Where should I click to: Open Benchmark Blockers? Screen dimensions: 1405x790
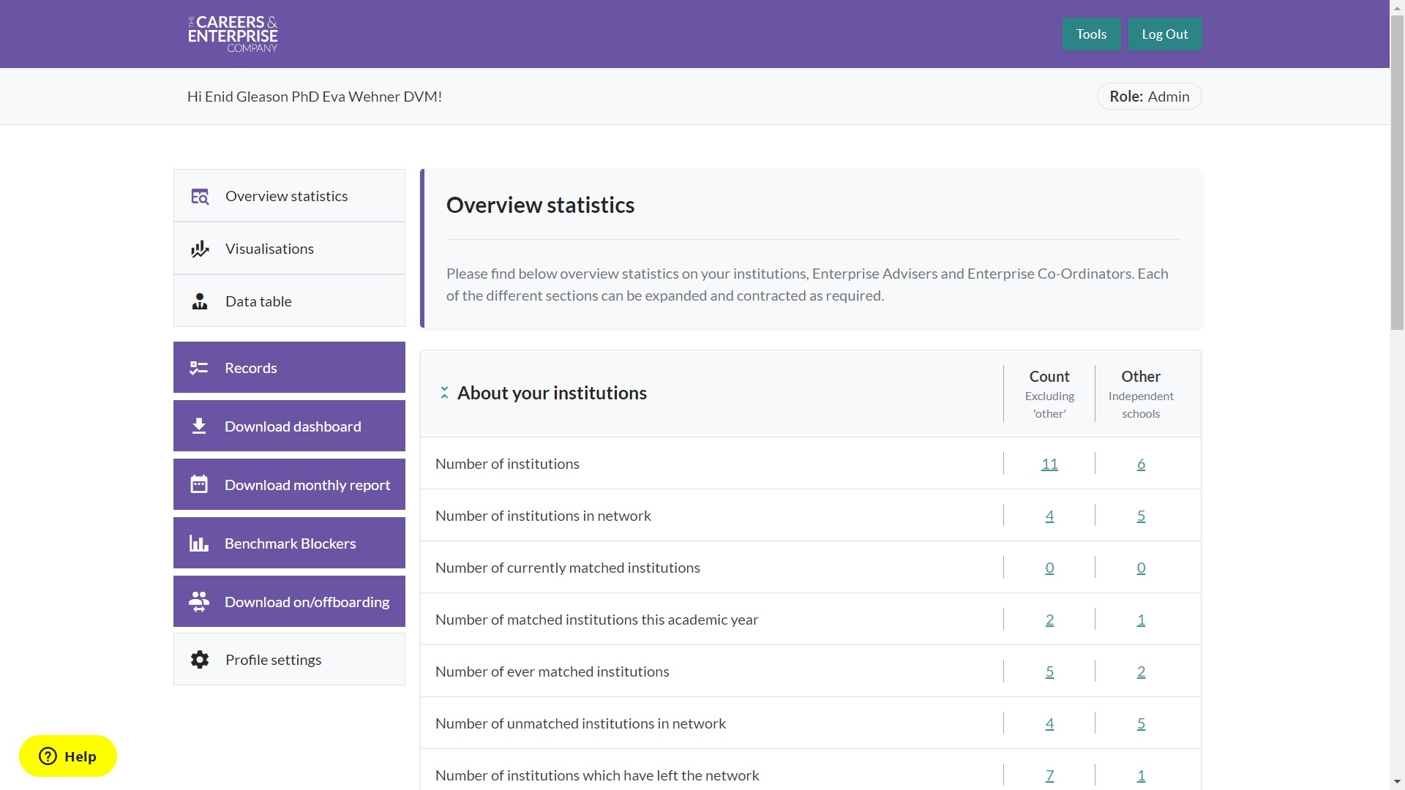(289, 543)
